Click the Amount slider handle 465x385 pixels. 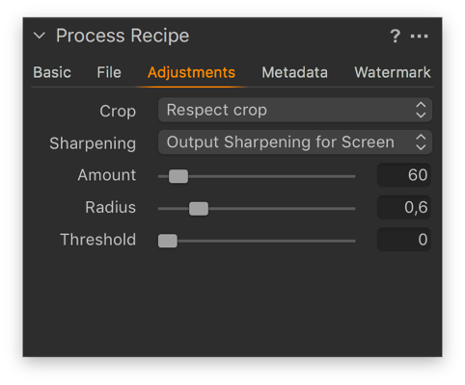pyautogui.click(x=178, y=176)
